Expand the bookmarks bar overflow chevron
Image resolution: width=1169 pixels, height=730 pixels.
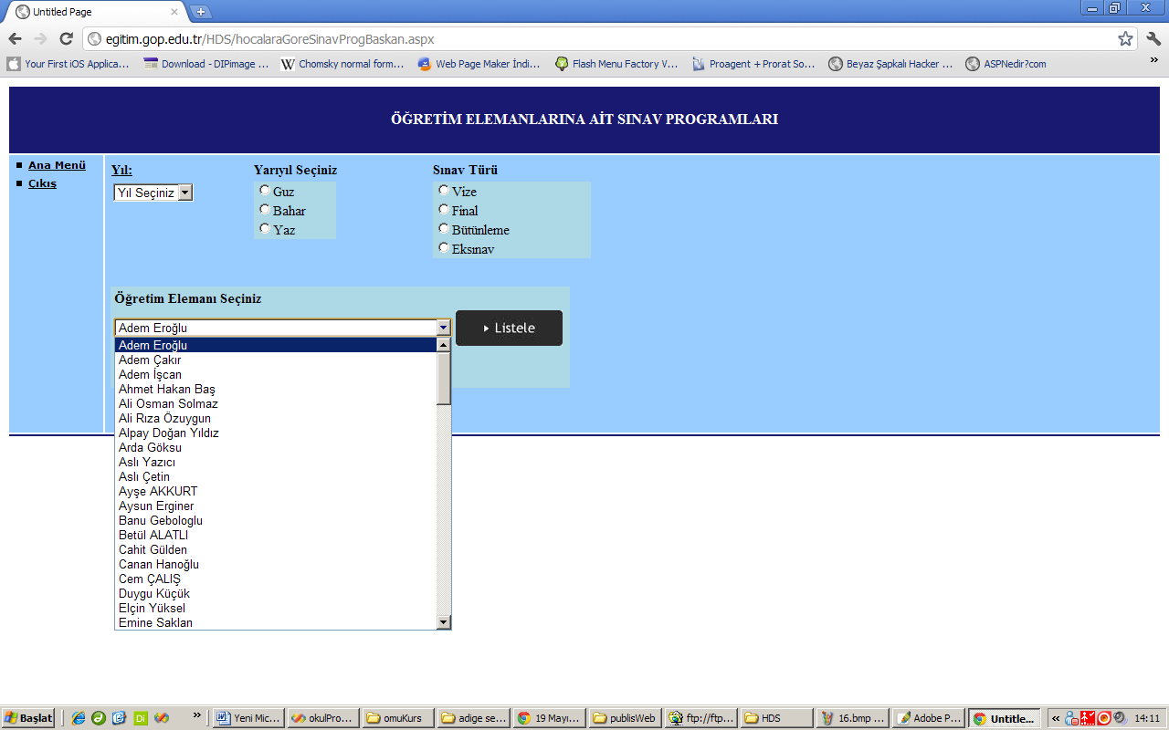tap(1153, 61)
